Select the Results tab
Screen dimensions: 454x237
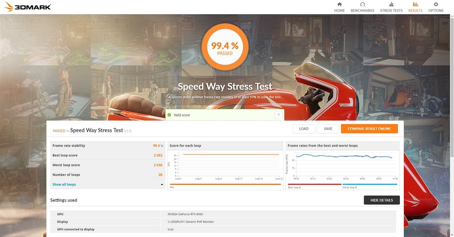coord(415,7)
